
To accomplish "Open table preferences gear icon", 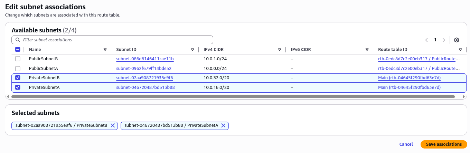I will tap(457, 40).
